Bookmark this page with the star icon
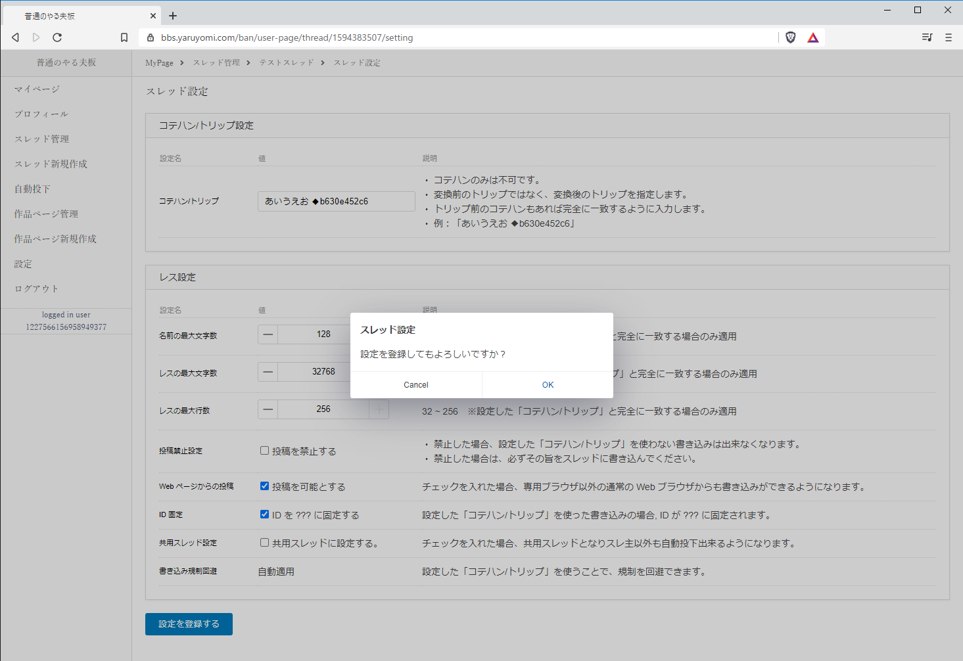 click(x=124, y=37)
